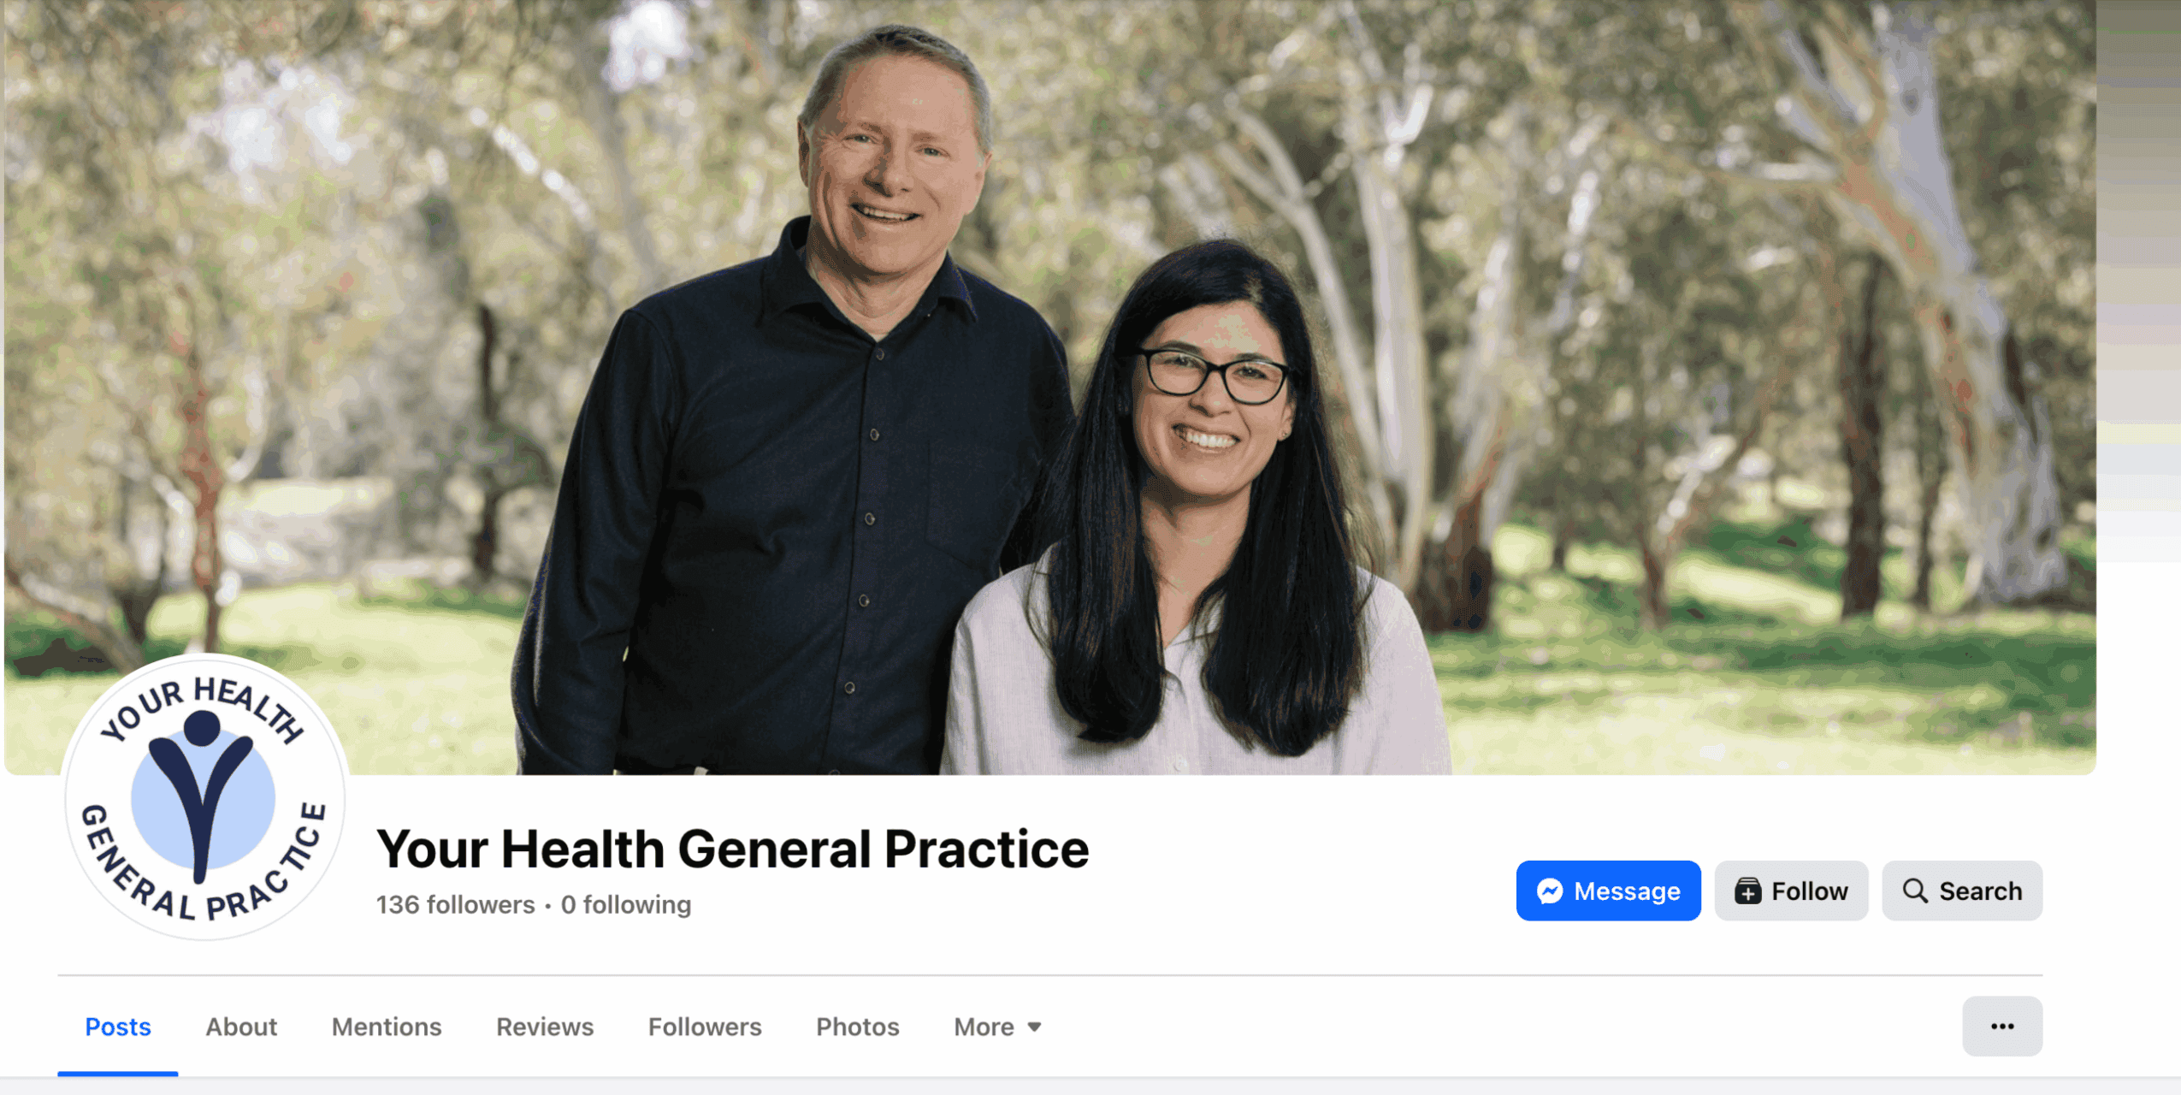Open the Your Health General Practice profile logo
Image resolution: width=2181 pixels, height=1095 pixels.
click(204, 796)
